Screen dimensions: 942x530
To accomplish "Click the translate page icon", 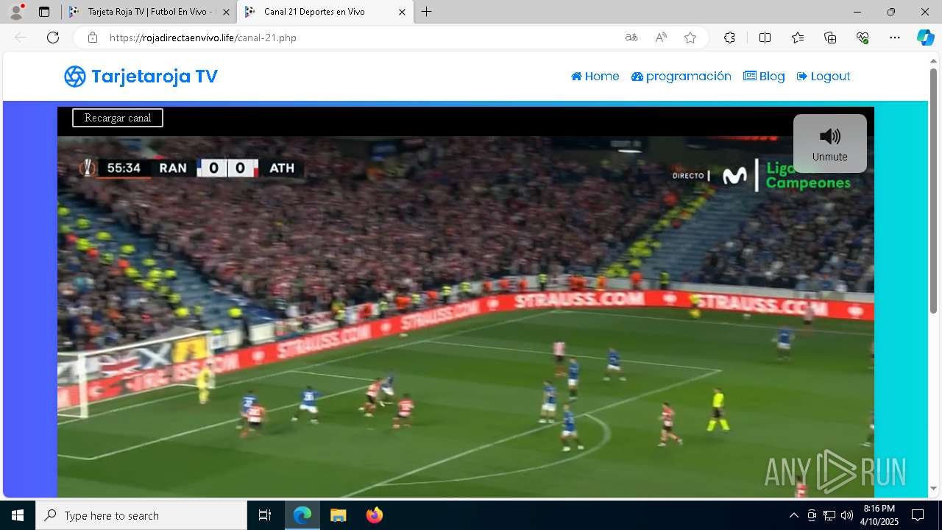I will coord(631,38).
